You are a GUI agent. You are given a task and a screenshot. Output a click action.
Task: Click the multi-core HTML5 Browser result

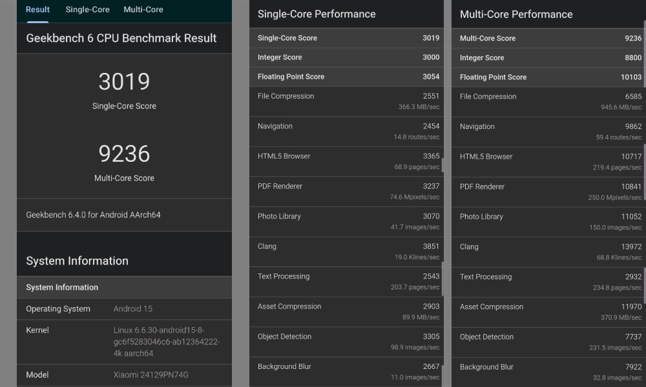[547, 161]
